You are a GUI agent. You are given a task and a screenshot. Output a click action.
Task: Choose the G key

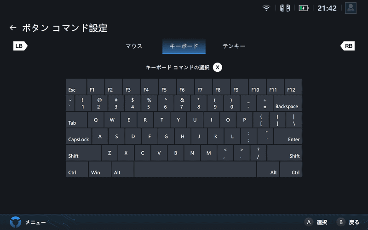click(x=166, y=136)
